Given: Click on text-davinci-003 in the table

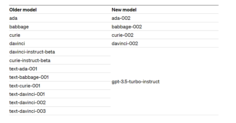Looking at the screenshot, I should 28,111.
